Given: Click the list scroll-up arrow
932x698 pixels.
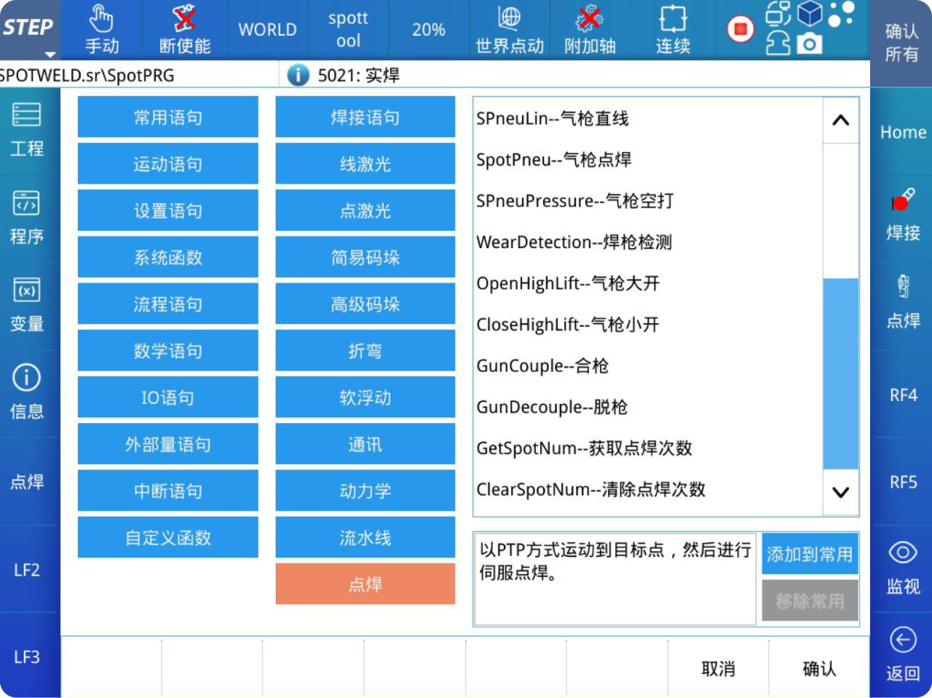Looking at the screenshot, I should pos(840,120).
